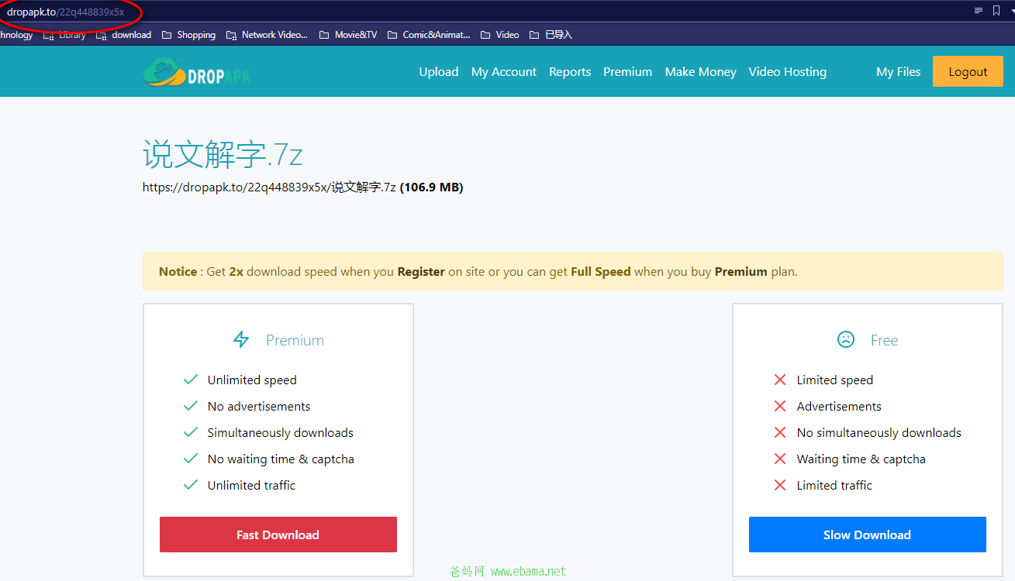Open the Video Hosting page
Viewport: 1015px width, 581px height.
coord(787,71)
